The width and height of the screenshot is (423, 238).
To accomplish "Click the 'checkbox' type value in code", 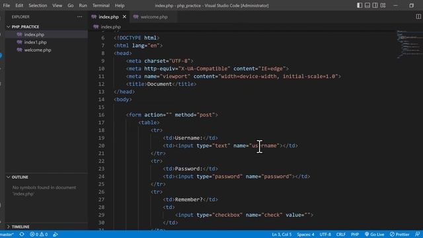I will tap(227, 215).
